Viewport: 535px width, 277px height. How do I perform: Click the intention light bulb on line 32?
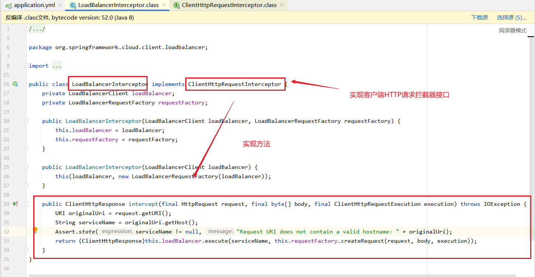click(x=35, y=230)
